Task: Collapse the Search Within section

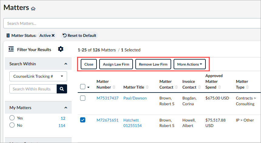Action: [66, 64]
